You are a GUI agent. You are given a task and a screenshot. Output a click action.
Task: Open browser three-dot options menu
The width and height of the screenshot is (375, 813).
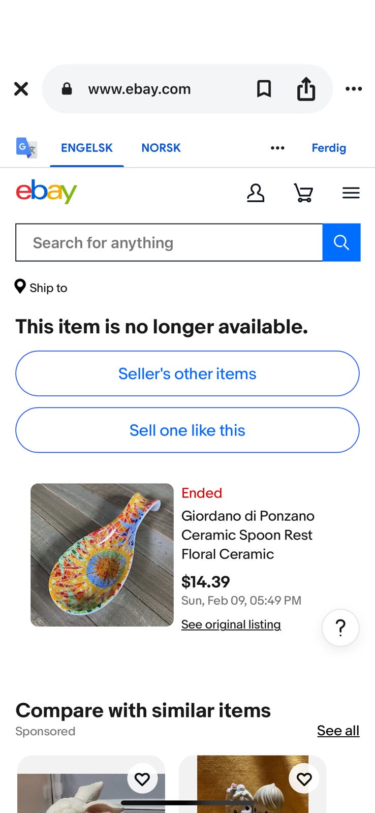[x=354, y=89]
